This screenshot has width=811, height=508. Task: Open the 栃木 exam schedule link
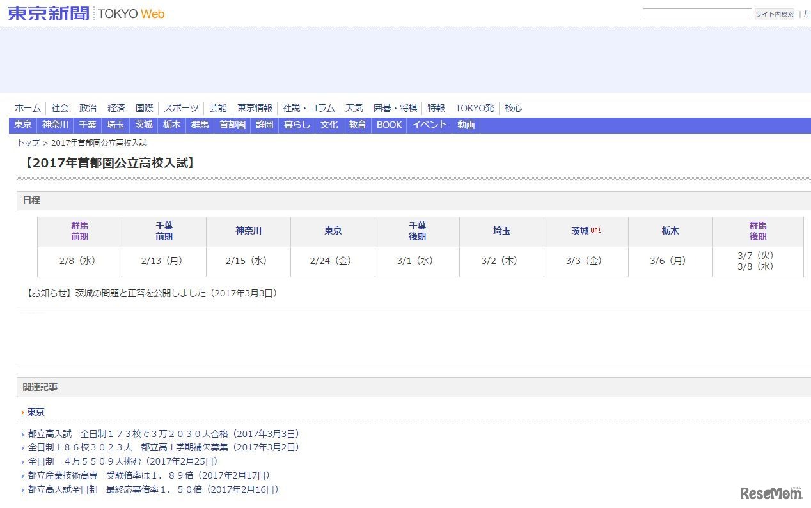(x=670, y=231)
